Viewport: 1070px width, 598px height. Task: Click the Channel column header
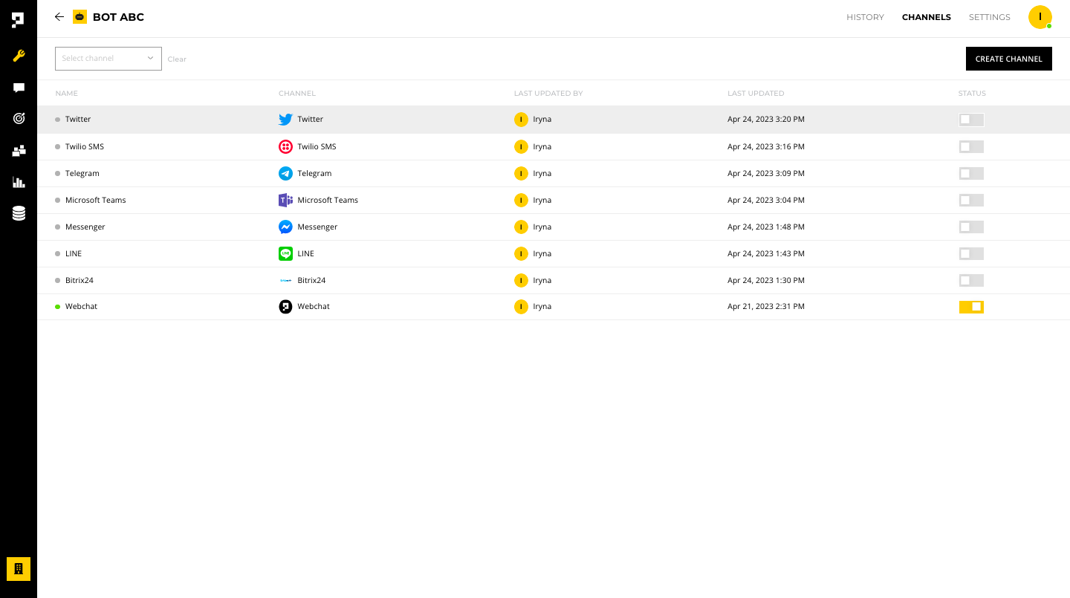click(297, 94)
